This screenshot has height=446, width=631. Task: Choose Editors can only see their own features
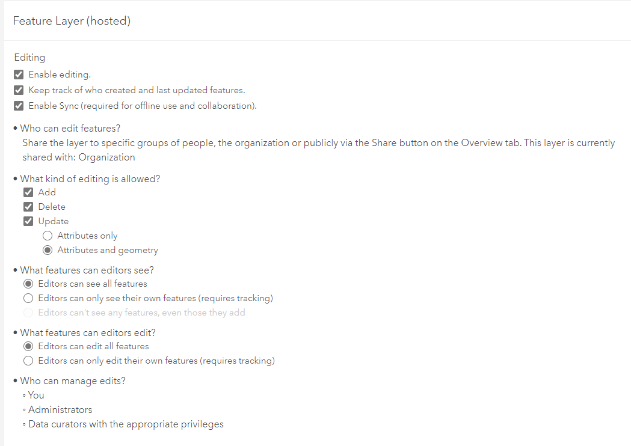click(28, 298)
